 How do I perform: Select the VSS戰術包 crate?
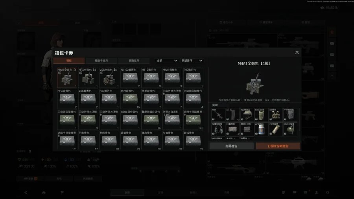point(88,99)
